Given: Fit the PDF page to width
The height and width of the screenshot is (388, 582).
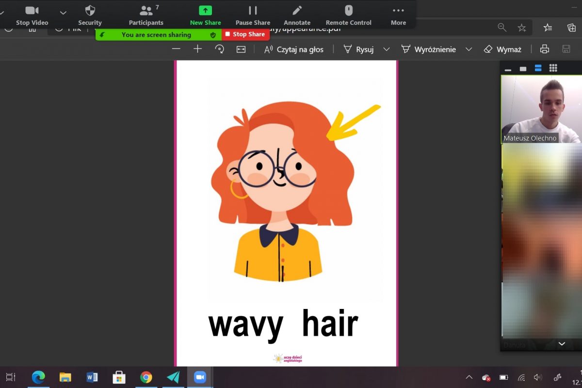Looking at the screenshot, I should click(x=241, y=49).
